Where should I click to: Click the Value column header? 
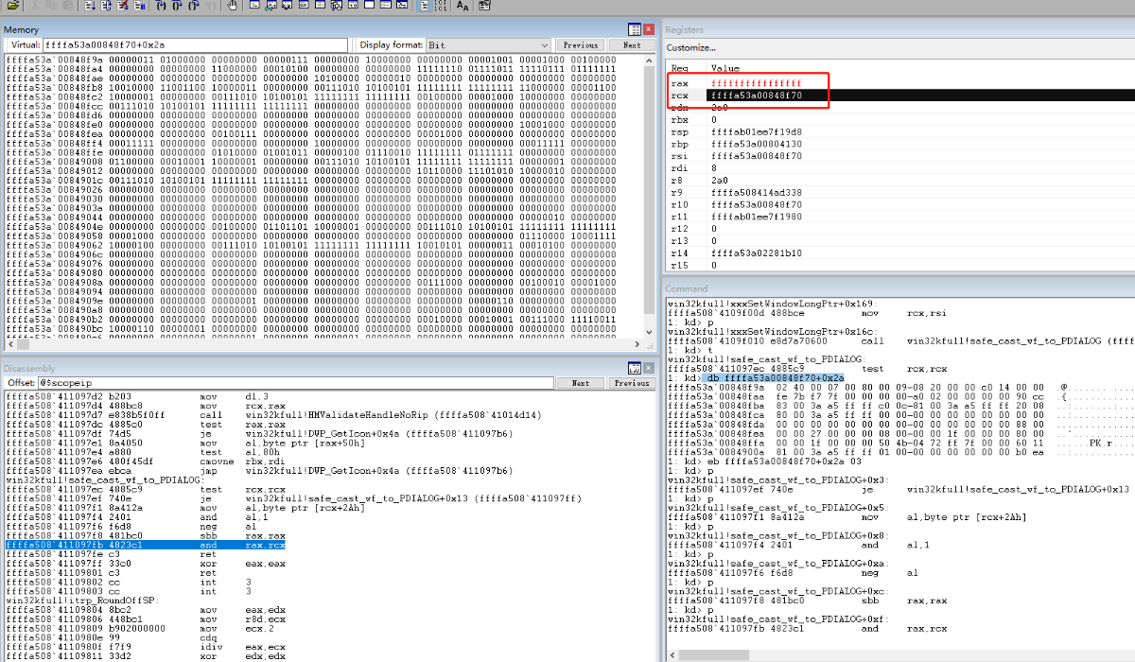726,68
